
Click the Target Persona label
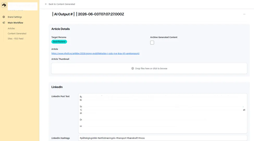pyautogui.click(x=59, y=37)
